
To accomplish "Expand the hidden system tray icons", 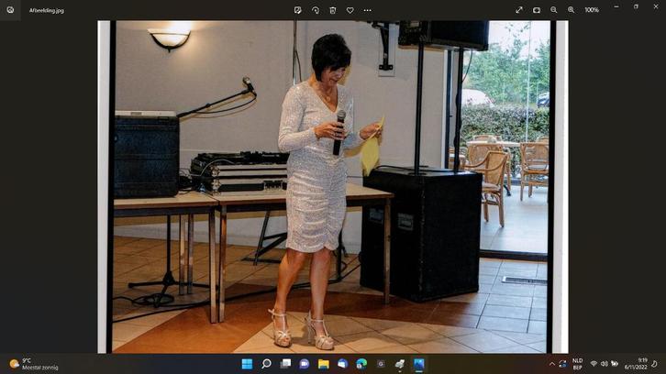I will (x=551, y=364).
